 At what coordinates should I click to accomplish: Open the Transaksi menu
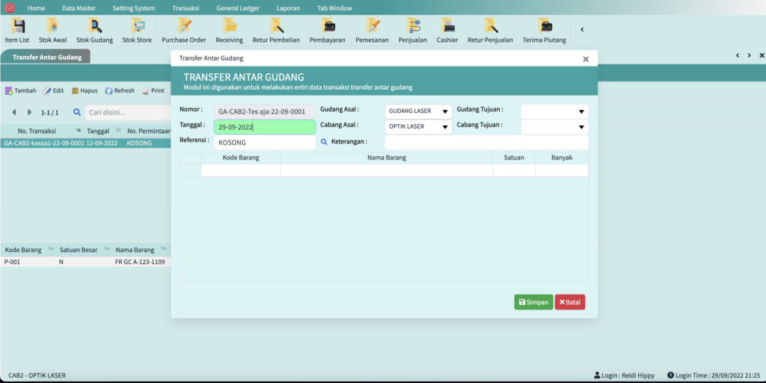tap(185, 7)
